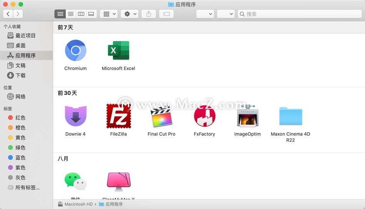Click the Final Cut Pro name label
Screen dimensions: 365x209
[161, 134]
